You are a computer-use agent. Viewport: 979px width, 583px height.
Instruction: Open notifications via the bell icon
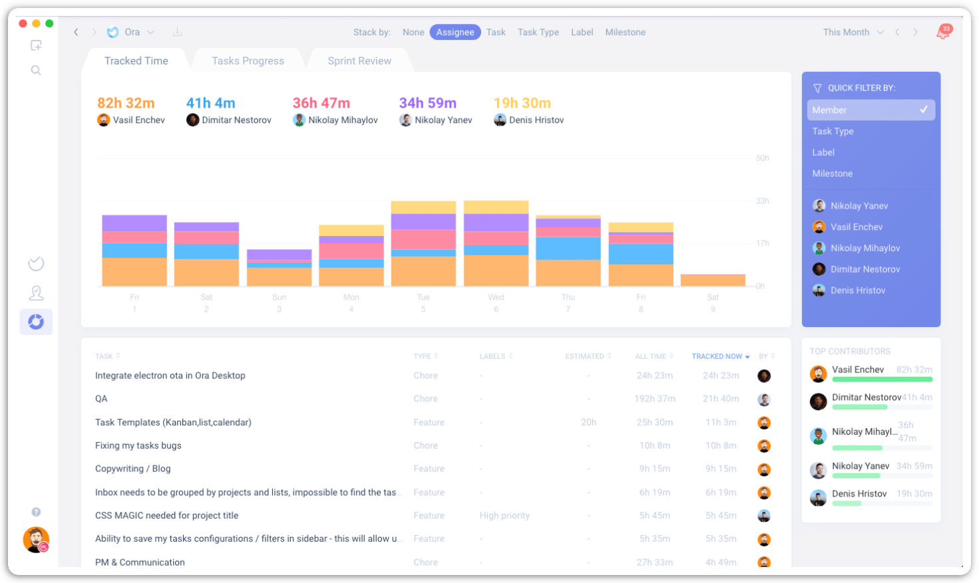point(943,31)
